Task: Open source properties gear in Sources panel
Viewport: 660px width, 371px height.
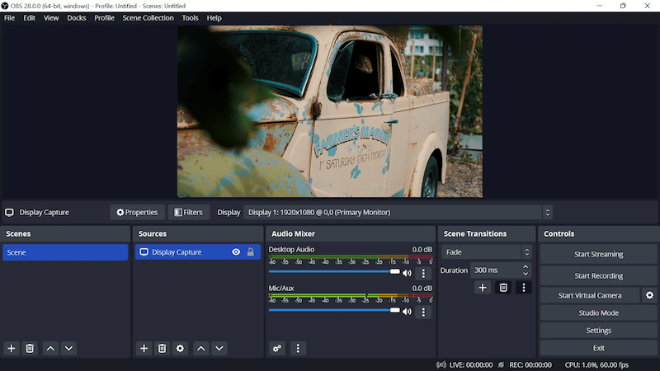Action: click(180, 349)
